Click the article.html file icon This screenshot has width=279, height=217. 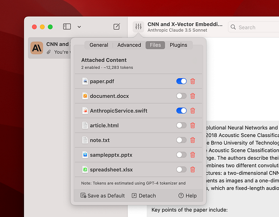click(85, 125)
